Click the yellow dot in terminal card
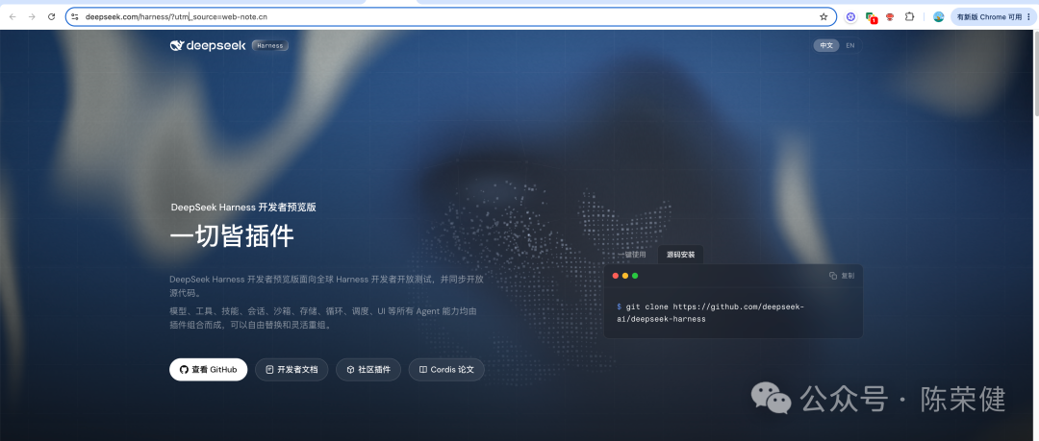 [x=625, y=276]
